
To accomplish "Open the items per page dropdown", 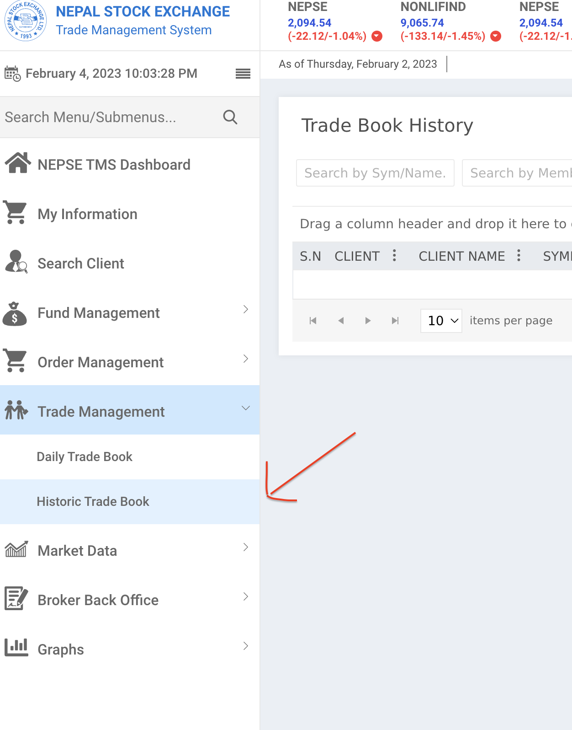I will coord(441,321).
